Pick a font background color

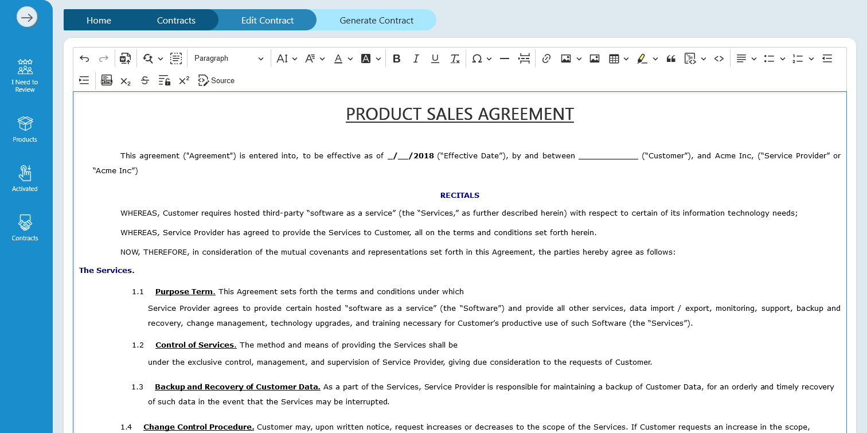click(x=371, y=58)
